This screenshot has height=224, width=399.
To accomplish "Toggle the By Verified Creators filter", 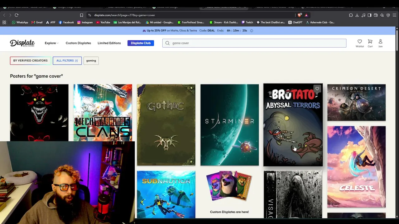I will (x=31, y=61).
